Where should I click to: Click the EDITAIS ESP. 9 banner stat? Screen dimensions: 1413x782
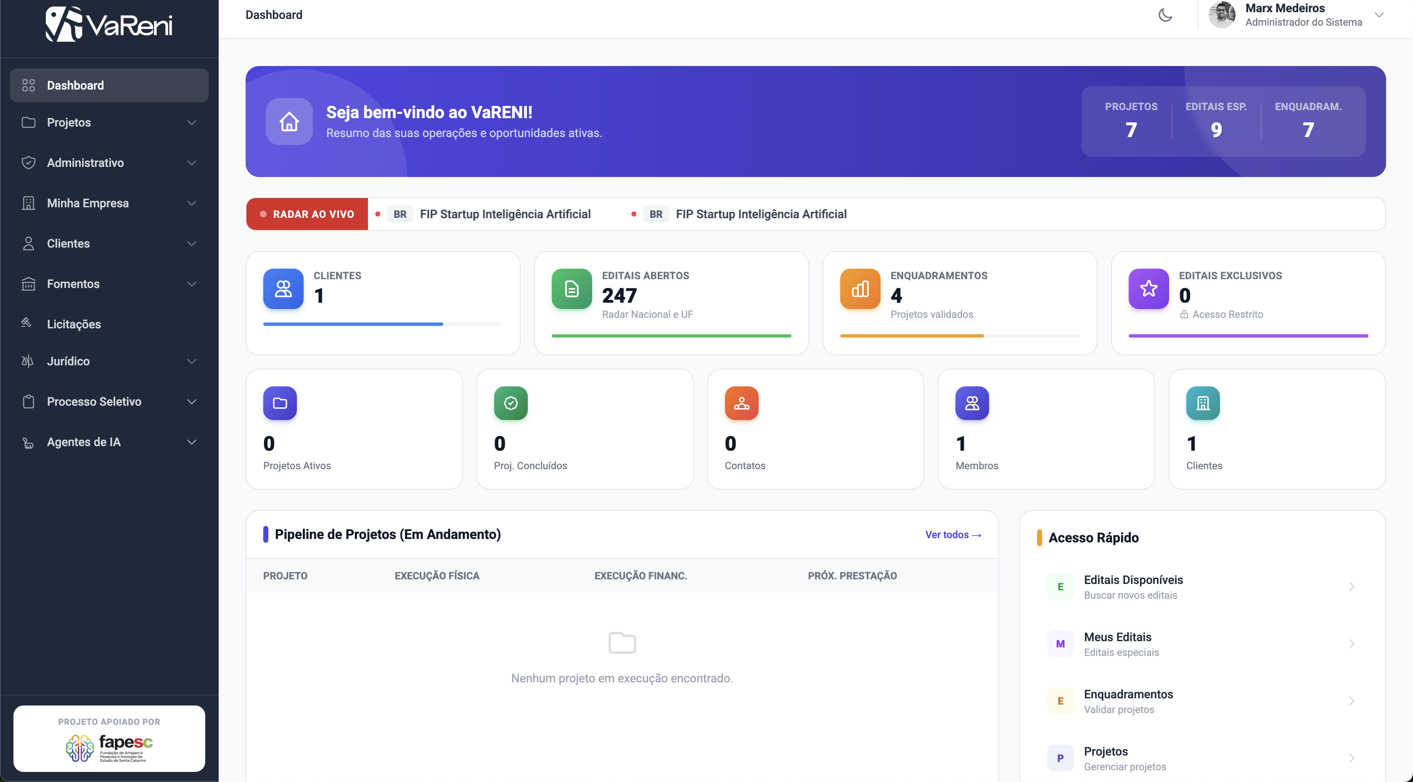click(x=1216, y=121)
